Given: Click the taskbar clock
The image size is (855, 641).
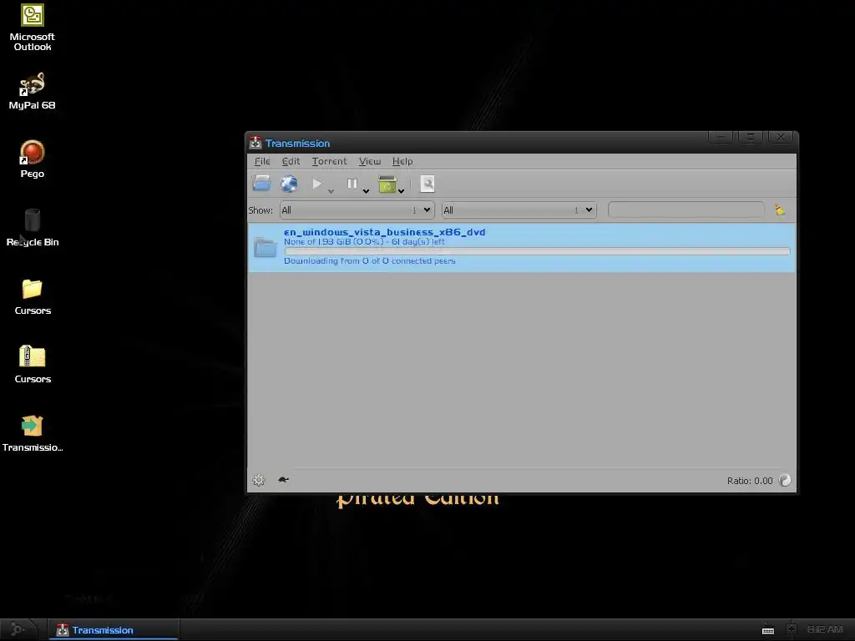Looking at the screenshot, I should pos(825,629).
